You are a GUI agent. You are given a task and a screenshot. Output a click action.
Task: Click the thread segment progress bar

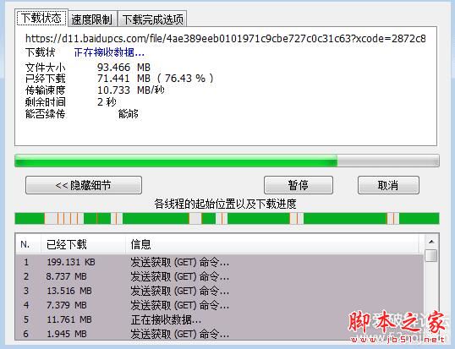(227, 218)
